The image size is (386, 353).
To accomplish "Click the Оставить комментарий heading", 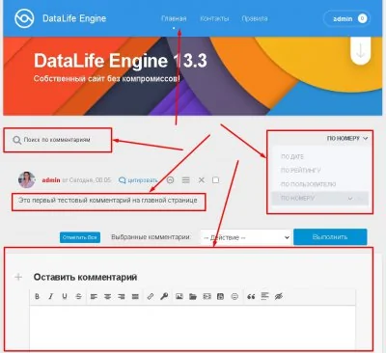I will tap(85, 277).
